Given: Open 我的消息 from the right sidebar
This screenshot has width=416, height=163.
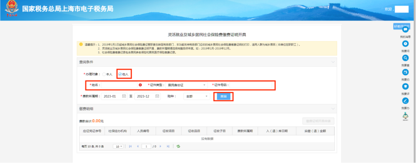Looking at the screenshot, I should (405, 30).
